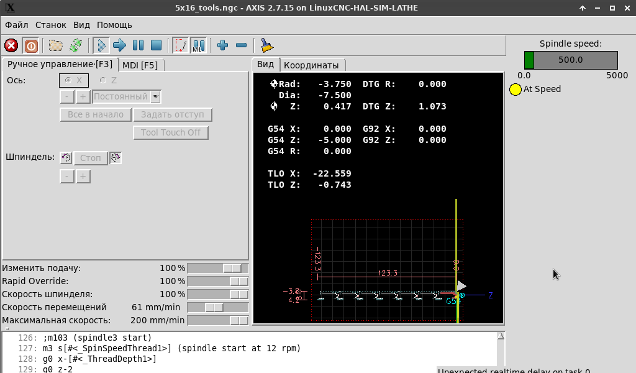
Task: Jog axis in negative direction button
Action: [x=67, y=96]
